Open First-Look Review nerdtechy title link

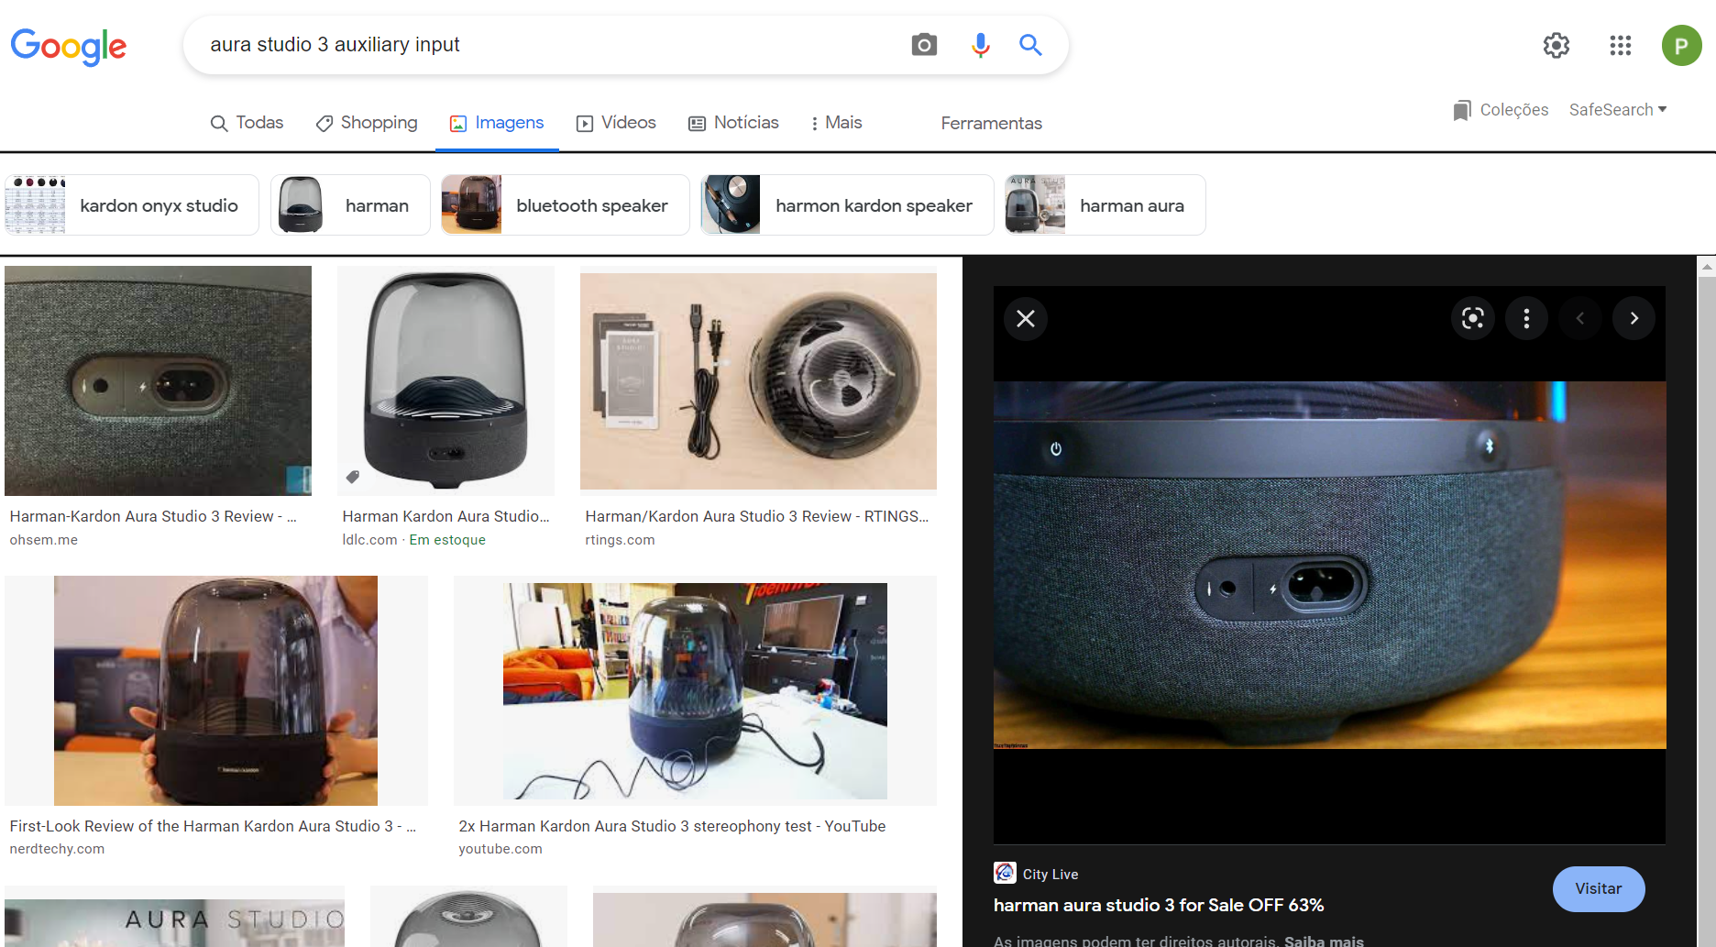(213, 826)
